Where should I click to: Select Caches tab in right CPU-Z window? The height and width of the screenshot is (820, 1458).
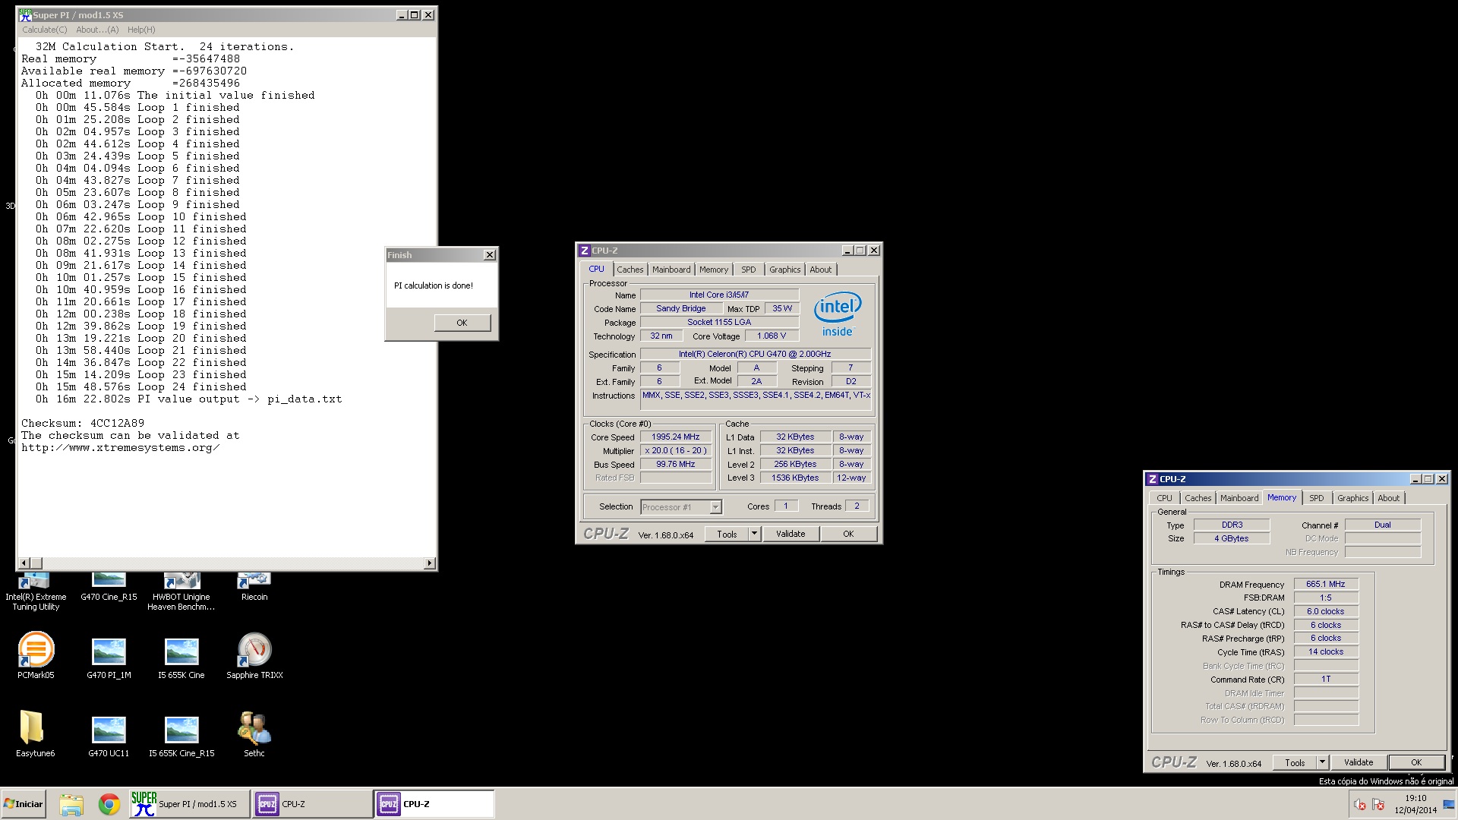point(1198,498)
